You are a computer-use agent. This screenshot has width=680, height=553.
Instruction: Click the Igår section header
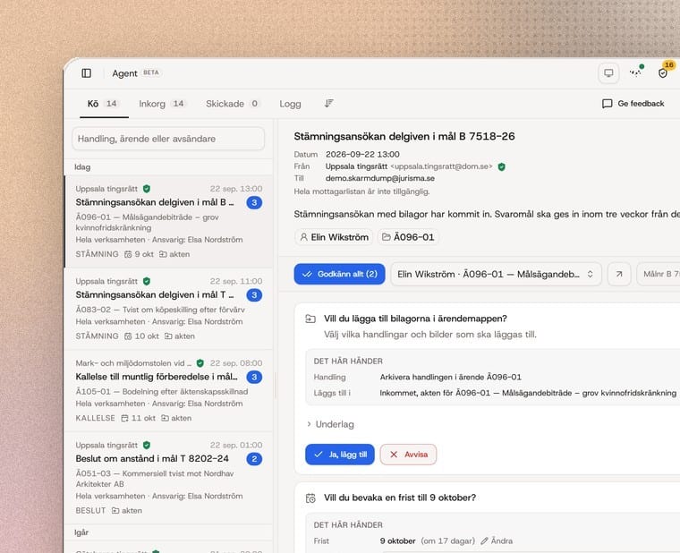tap(81, 532)
